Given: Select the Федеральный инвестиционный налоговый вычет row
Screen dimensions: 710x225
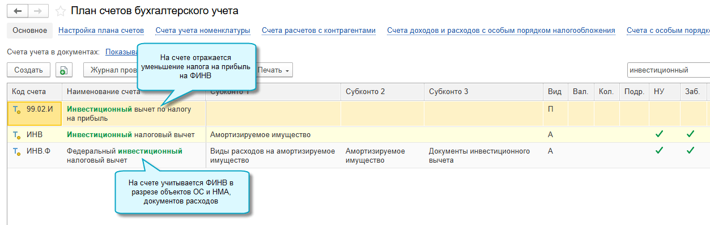Looking at the screenshot, I should (359, 155).
